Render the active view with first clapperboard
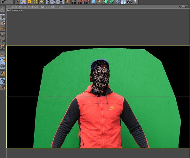This screenshot has width=190, height=158. 74,2
